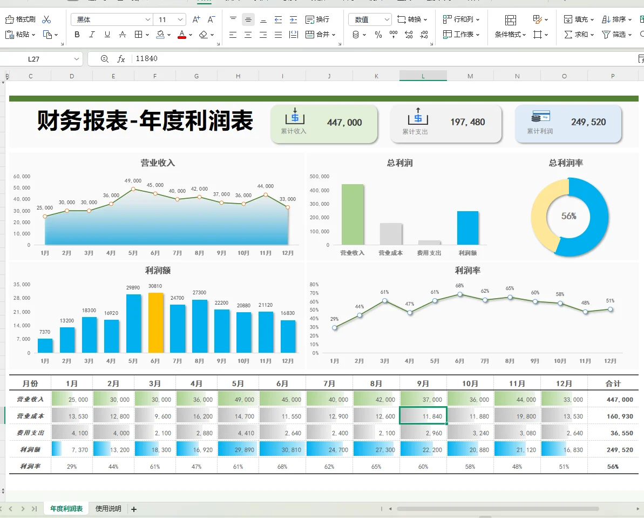Expand the L27 name box dropdown
The height and width of the screenshot is (518, 644).
(x=77, y=59)
